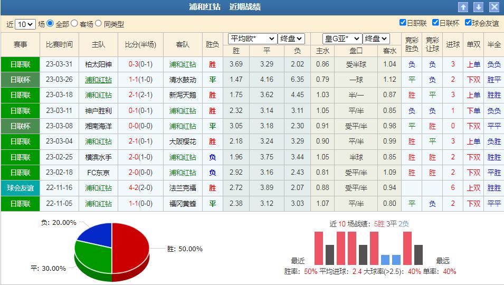Uncheck the 日职联 checkbox
Viewport: 504px width, 285px height.
coord(403,23)
